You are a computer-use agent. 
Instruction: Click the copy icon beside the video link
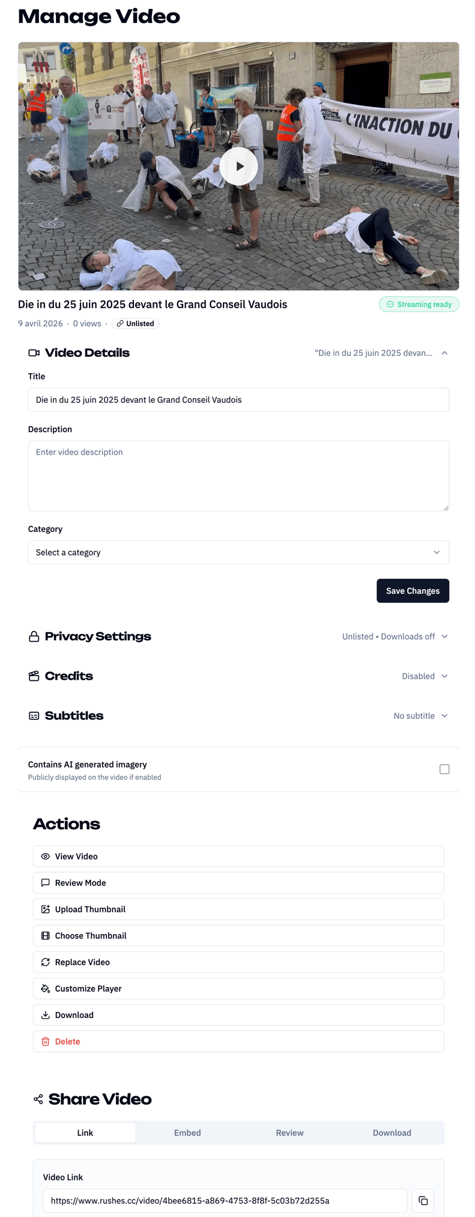click(423, 1200)
